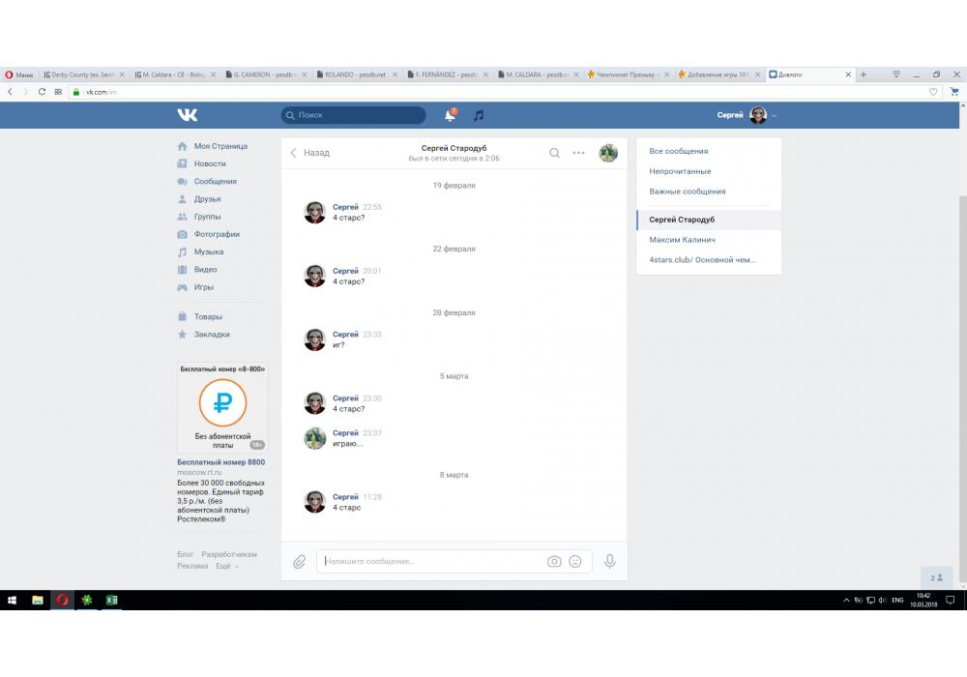The image size is (967, 677).
Task: Open Друзья in left sidebar
Action: pyautogui.click(x=207, y=199)
